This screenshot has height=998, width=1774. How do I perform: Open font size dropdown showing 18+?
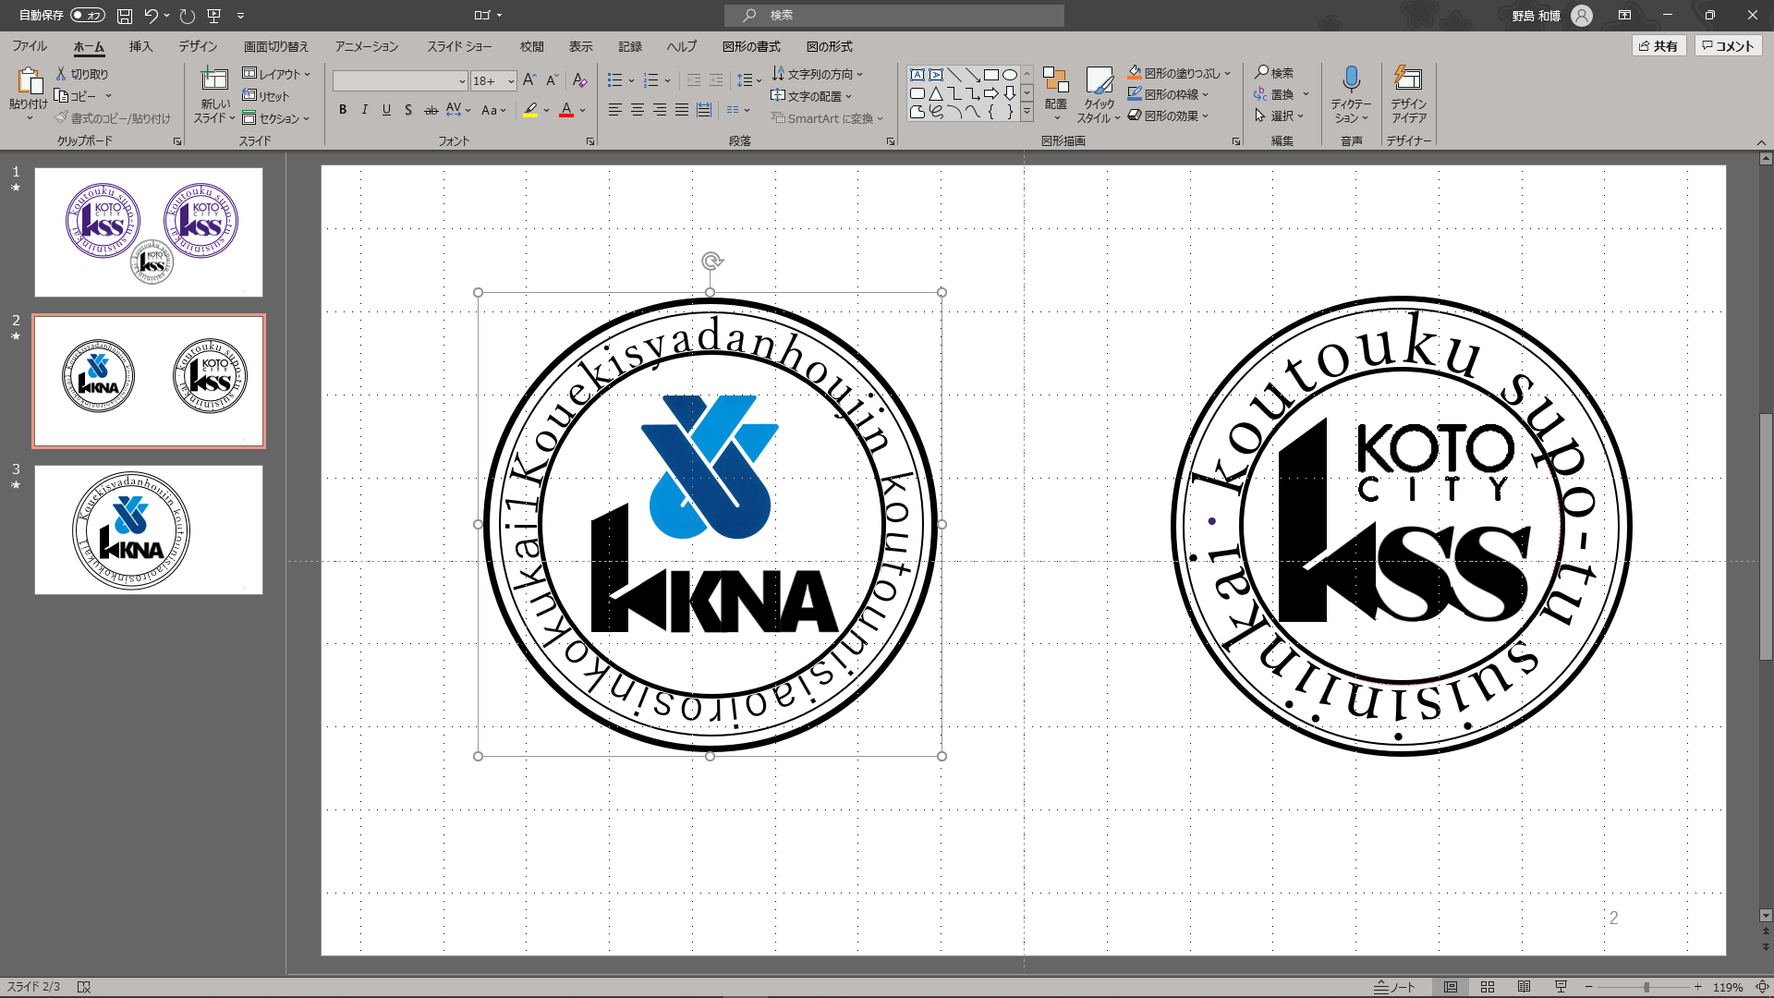tap(510, 81)
